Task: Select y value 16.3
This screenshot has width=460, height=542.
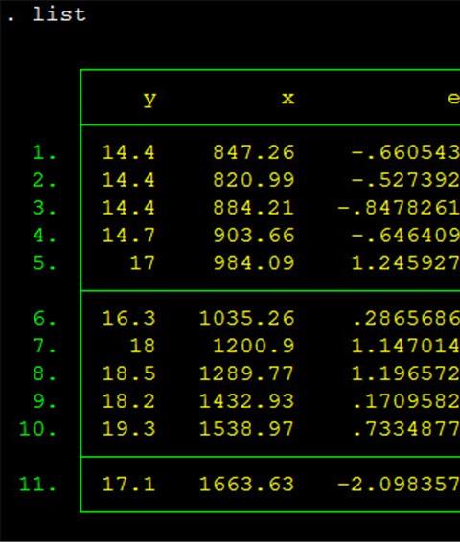Action: (x=128, y=318)
